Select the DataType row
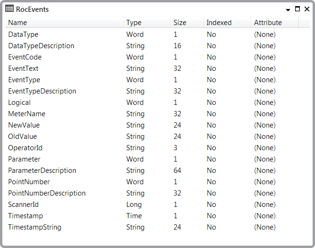This screenshot has height=248, width=315. coord(157,34)
